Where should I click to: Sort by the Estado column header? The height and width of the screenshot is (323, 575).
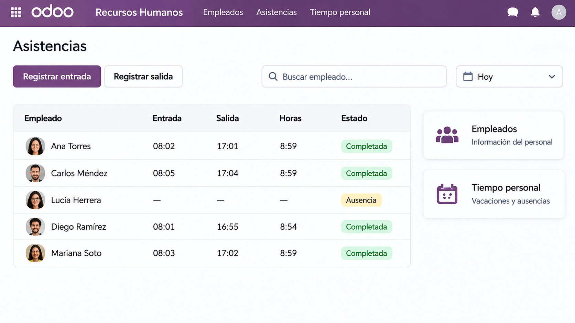point(354,118)
